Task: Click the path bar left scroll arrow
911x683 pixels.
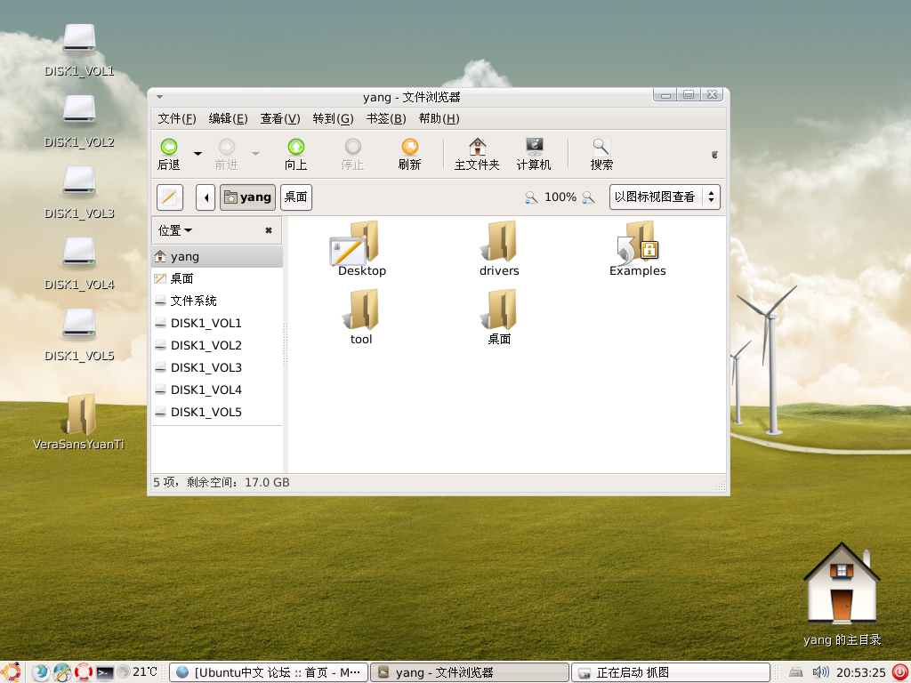Action: 206,197
